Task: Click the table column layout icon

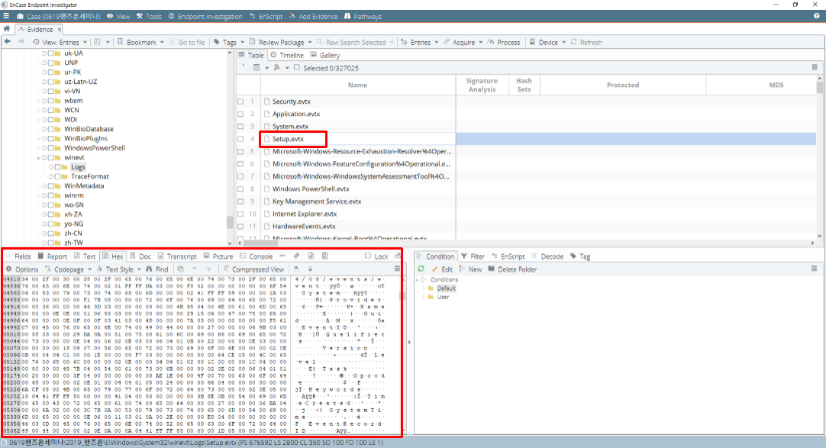Action: [257, 67]
